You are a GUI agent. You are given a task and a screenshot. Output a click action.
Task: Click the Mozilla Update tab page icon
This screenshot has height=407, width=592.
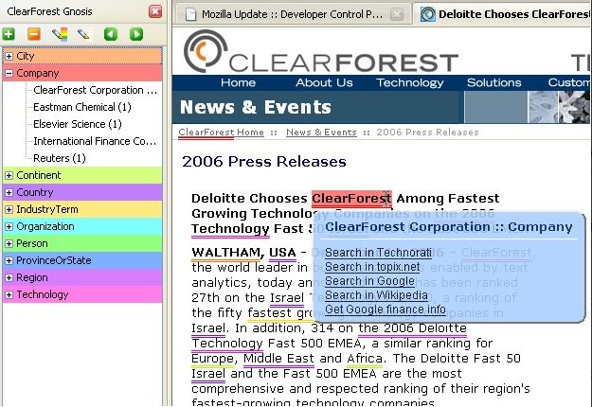191,14
